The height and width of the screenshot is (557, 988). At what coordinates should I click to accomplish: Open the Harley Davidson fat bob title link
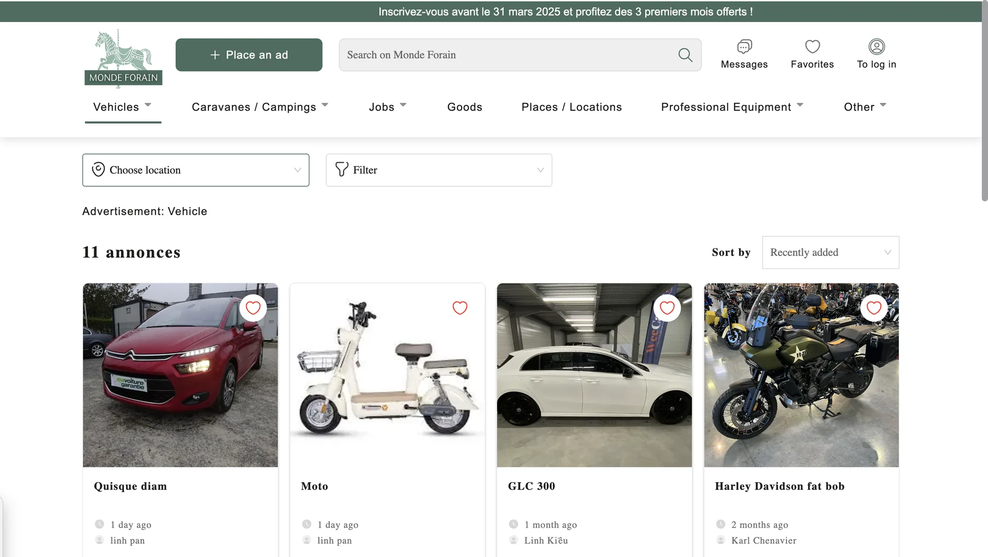[779, 486]
